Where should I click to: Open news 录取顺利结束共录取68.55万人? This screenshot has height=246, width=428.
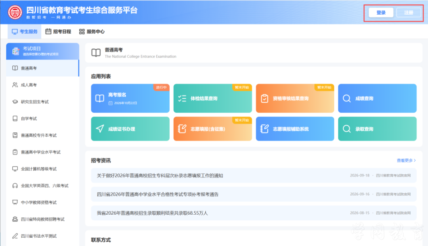tap(254, 213)
